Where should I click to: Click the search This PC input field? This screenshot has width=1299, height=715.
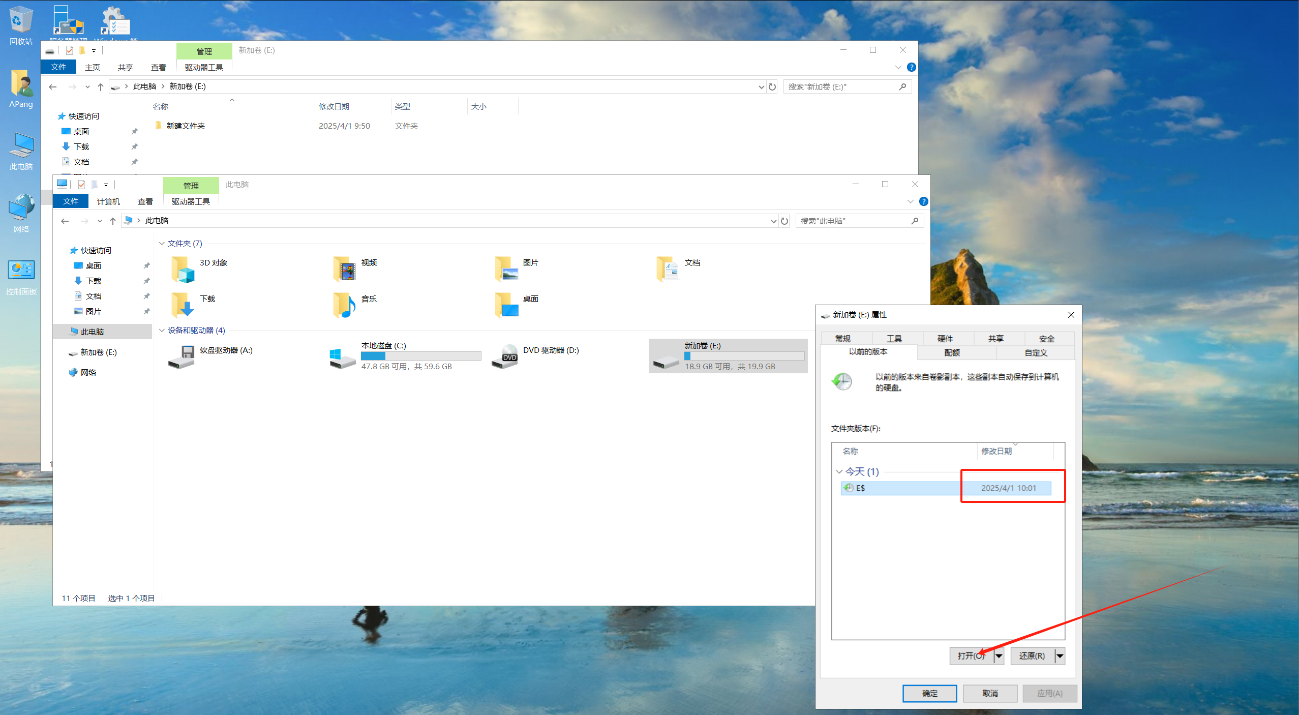coord(854,221)
